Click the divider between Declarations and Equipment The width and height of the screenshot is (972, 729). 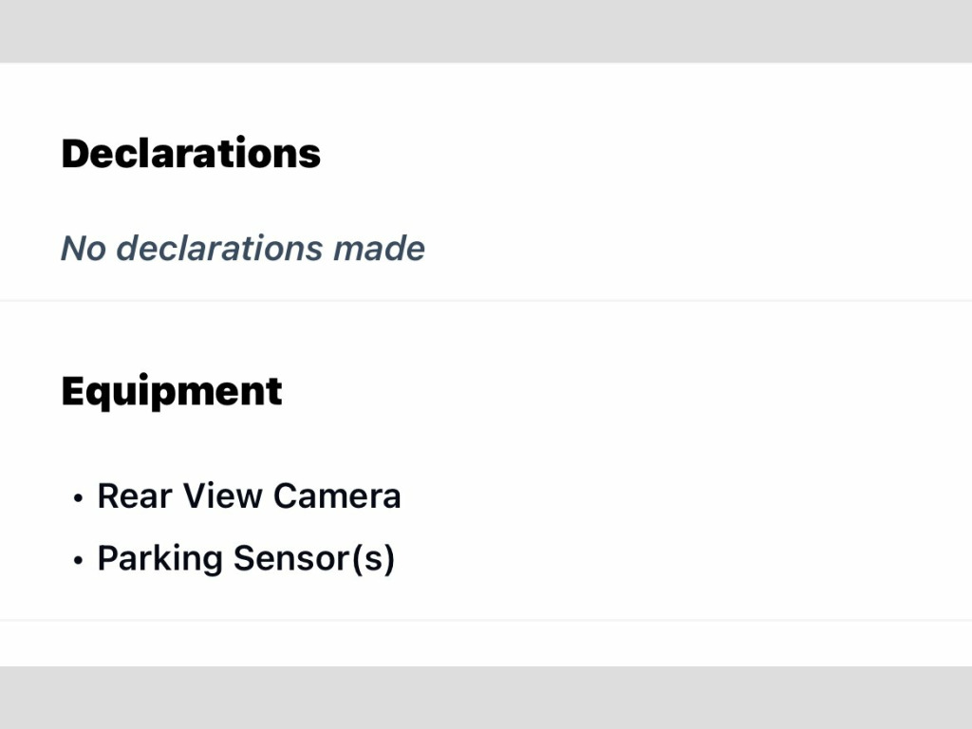[x=486, y=301]
